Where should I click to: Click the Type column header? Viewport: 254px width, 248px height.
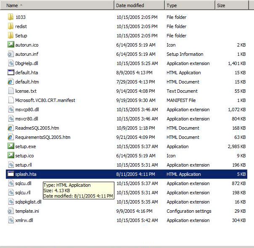tap(172, 5)
